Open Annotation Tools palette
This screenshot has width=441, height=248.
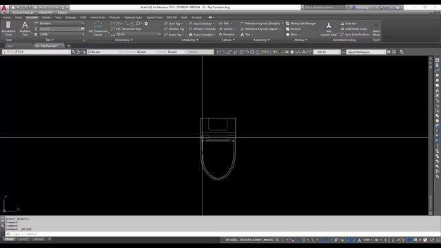tap(8, 29)
